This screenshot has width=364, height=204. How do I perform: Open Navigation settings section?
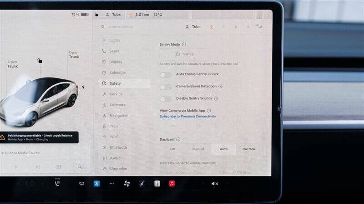(x=118, y=116)
